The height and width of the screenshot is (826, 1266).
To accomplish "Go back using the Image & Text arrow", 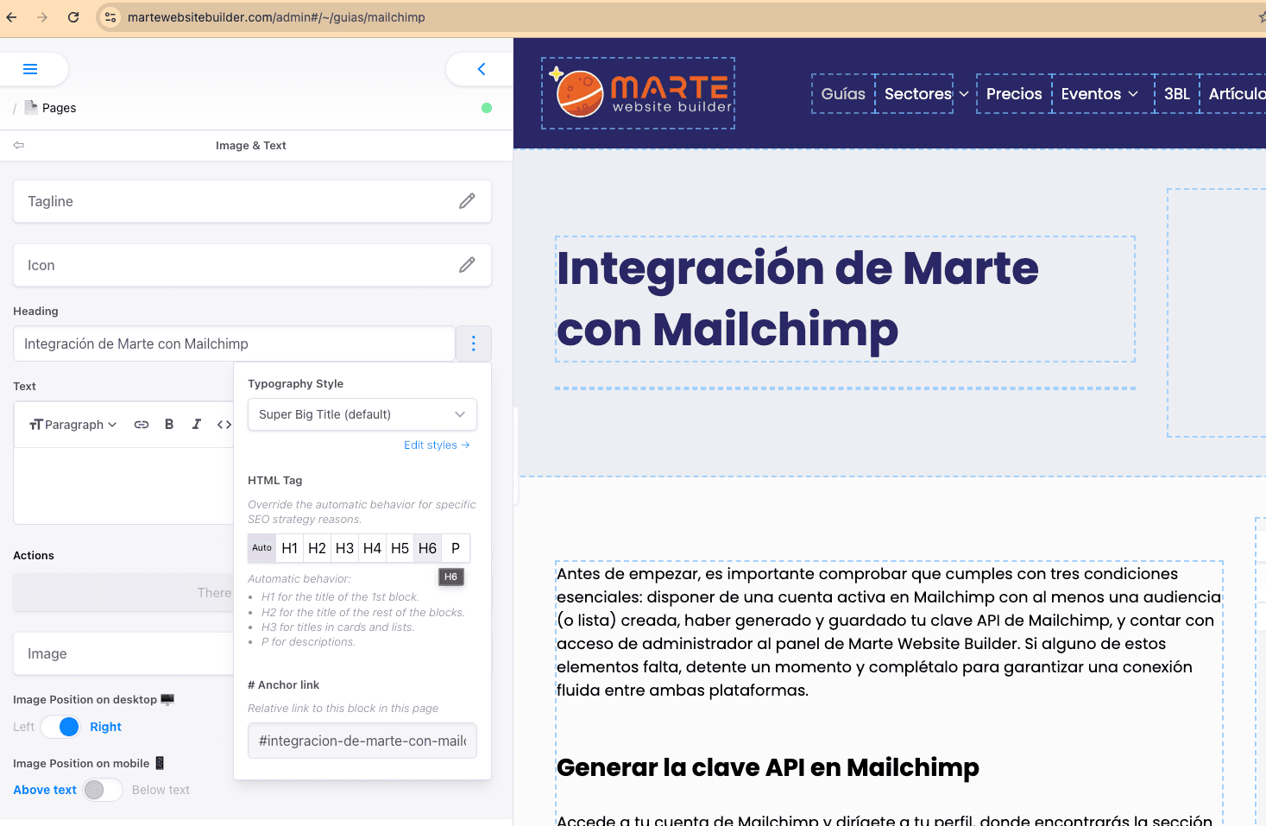I will 19,145.
